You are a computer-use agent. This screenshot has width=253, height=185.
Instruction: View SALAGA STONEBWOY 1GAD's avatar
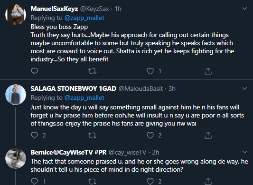pyautogui.click(x=16, y=95)
